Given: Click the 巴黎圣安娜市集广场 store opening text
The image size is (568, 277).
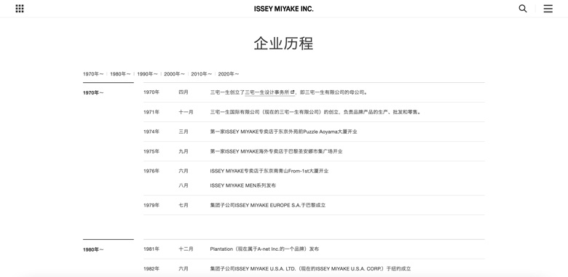Looking at the screenshot, I should coord(276,151).
